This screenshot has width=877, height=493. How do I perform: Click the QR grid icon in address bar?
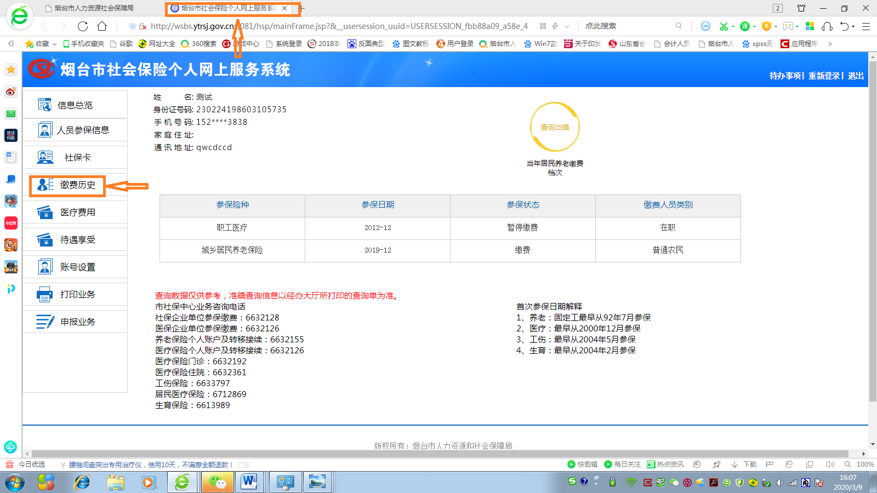(543, 26)
